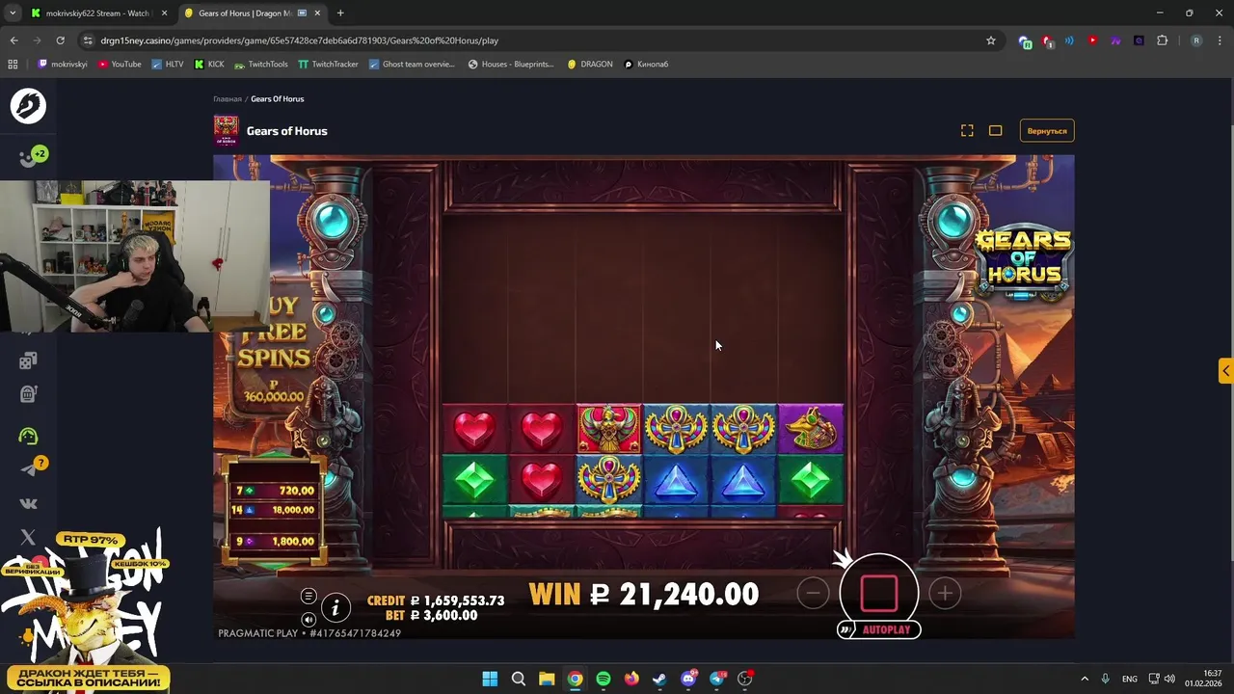Screen dimensions: 1234x694
Task: Increase bet with plus button
Action: [x=945, y=594]
